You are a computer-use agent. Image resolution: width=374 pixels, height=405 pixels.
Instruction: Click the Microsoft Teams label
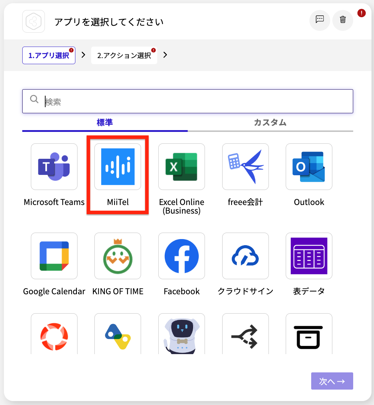click(x=54, y=202)
